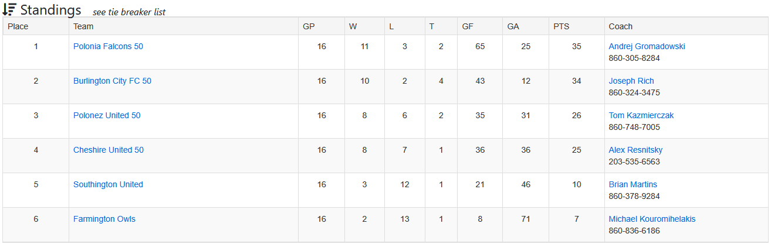View Farmington Owls team page
This screenshot has height=244, width=771.
click(x=104, y=219)
